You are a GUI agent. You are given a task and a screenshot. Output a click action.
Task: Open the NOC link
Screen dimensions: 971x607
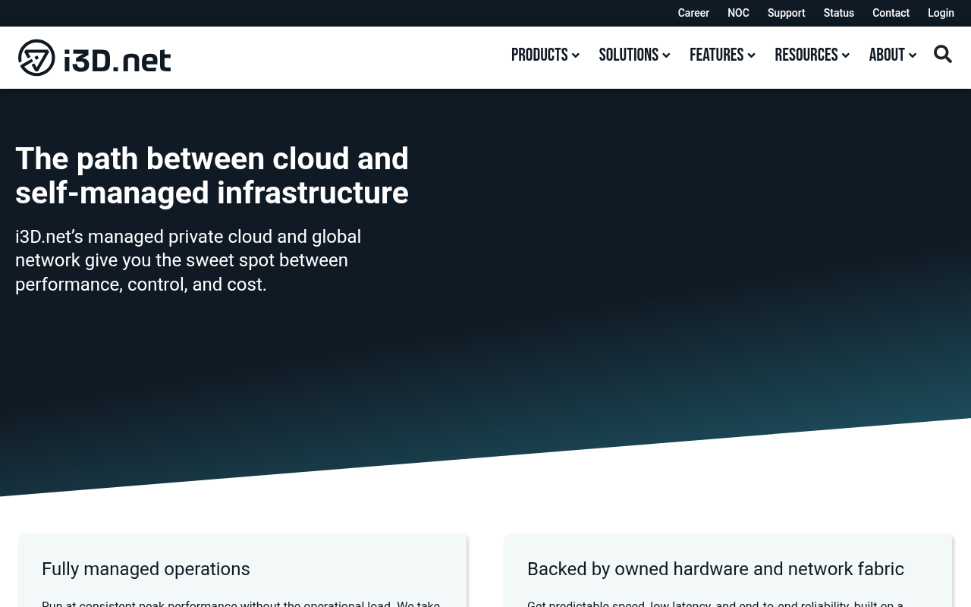pos(738,13)
